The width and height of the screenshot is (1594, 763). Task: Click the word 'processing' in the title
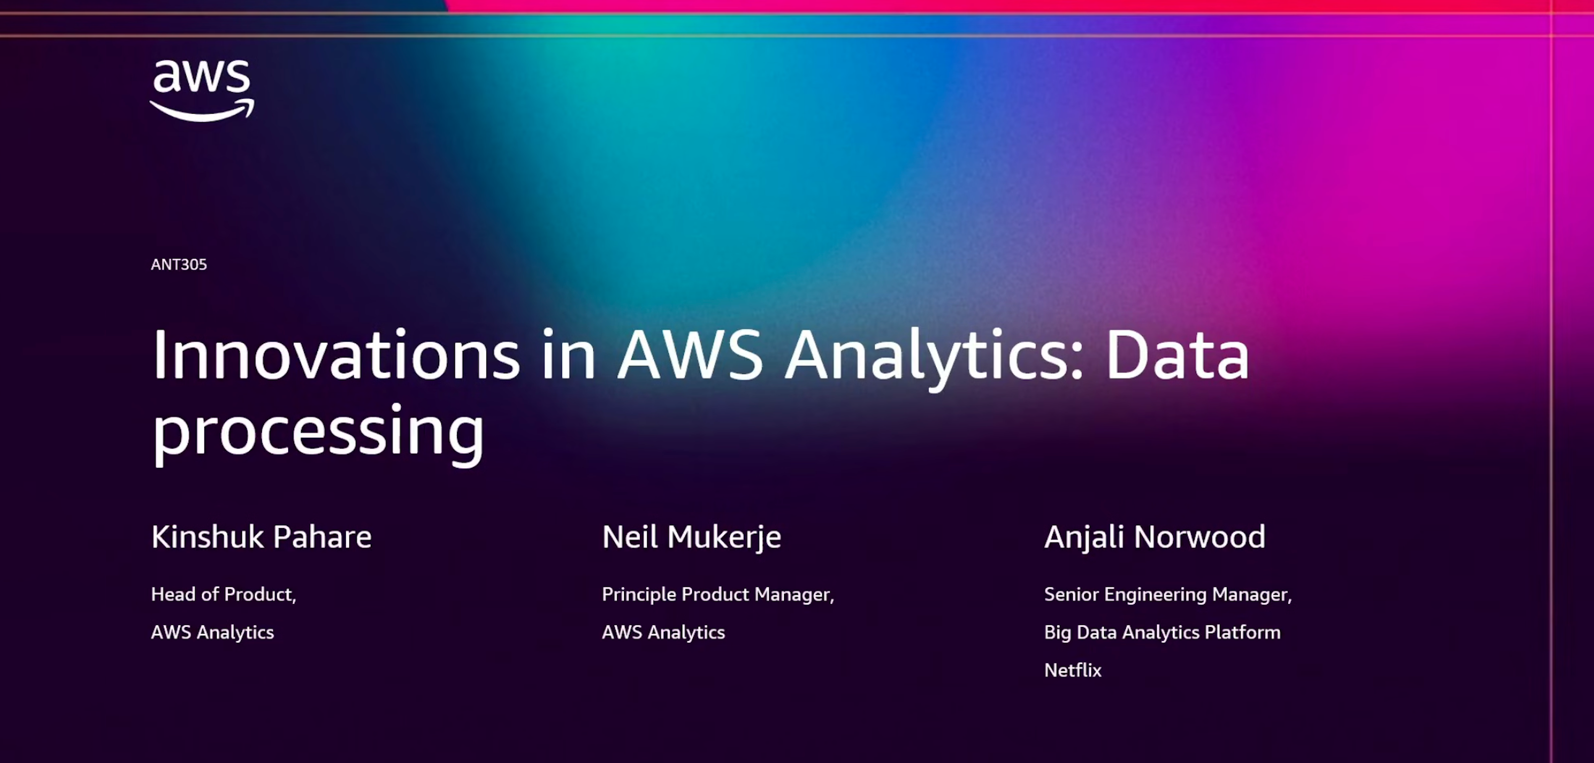319,431
